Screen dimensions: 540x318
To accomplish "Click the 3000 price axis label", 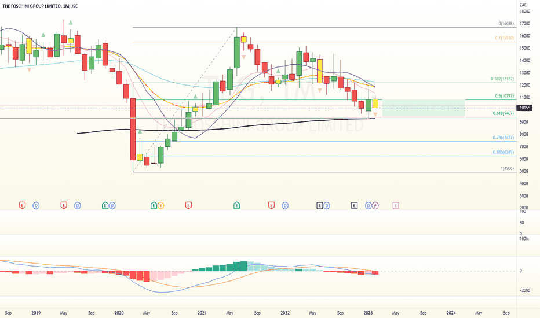I will click(524, 196).
